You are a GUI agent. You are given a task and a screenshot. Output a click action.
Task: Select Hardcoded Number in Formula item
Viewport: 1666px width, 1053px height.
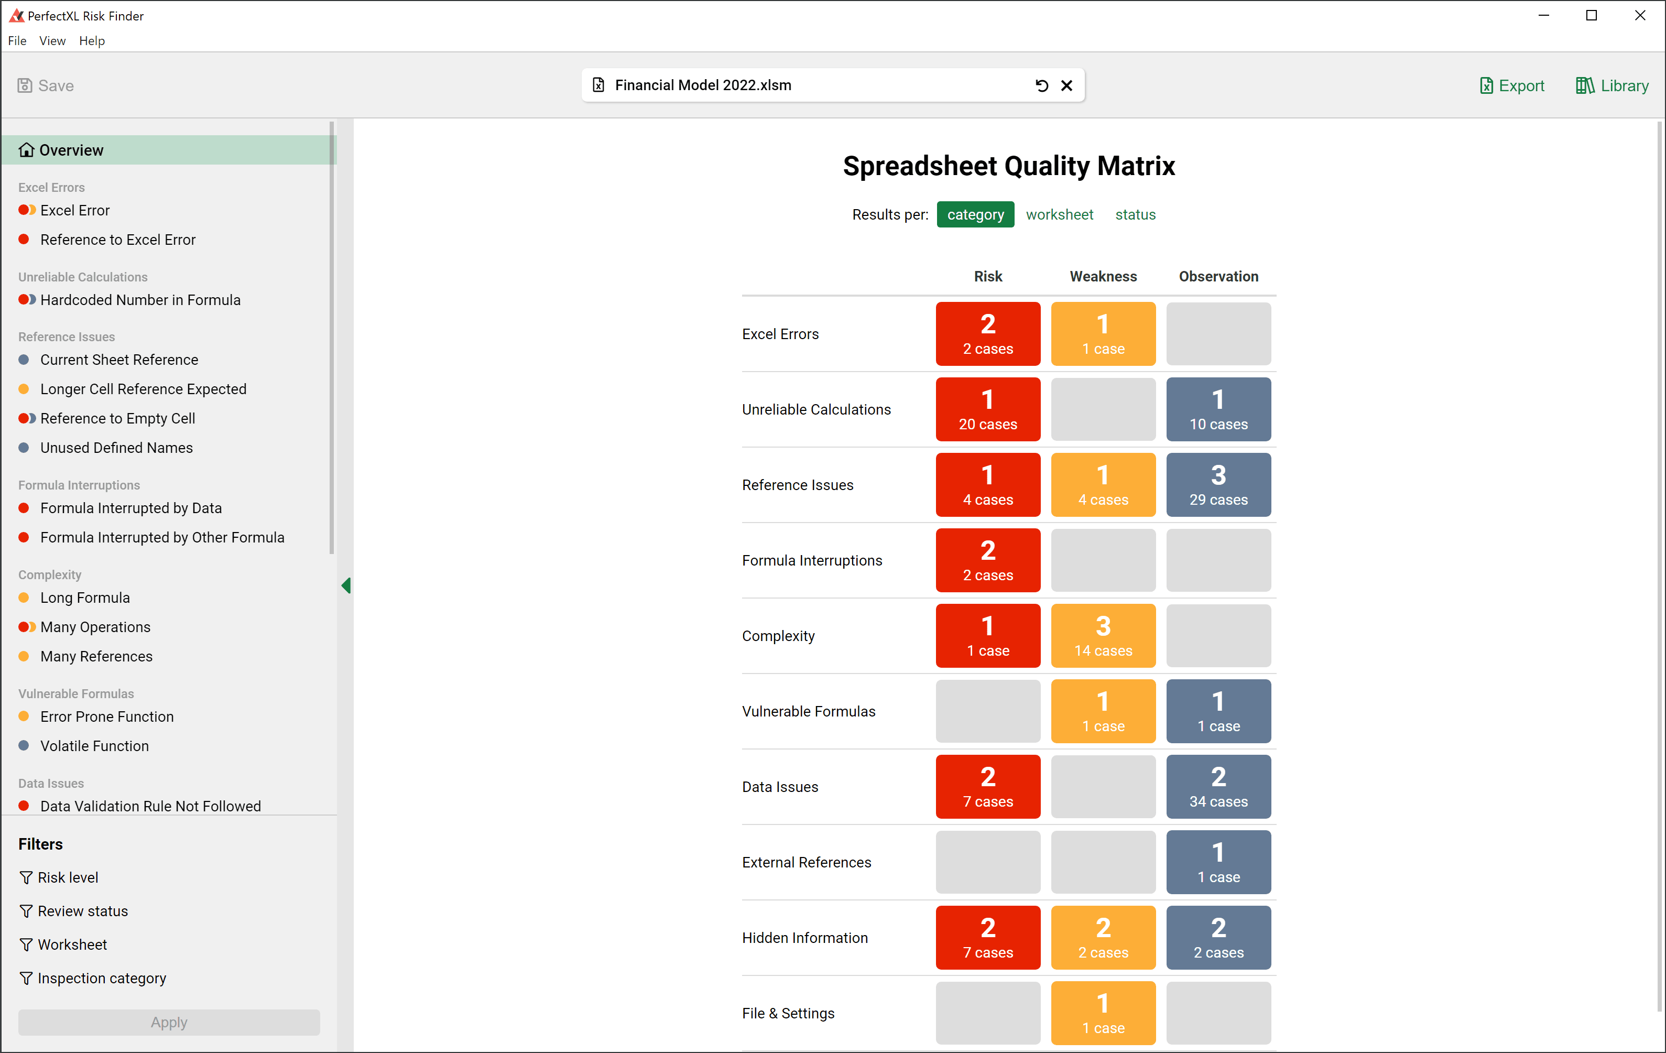click(140, 300)
